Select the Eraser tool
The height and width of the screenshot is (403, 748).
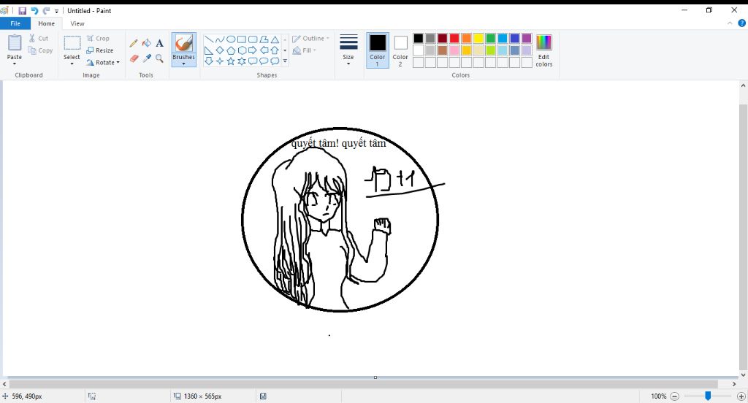tap(134, 58)
